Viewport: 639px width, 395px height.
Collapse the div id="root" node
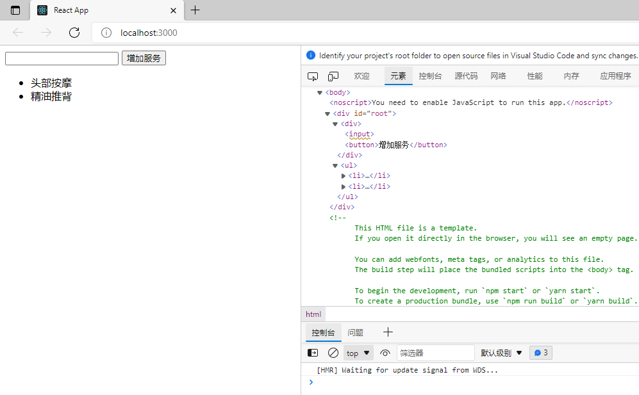tap(328, 114)
